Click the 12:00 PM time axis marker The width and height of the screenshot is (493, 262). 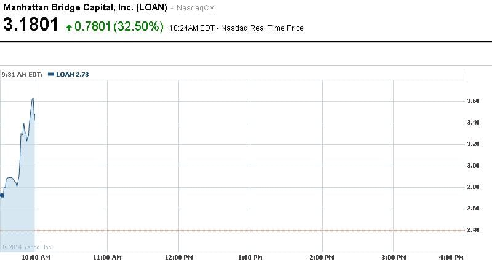(178, 256)
